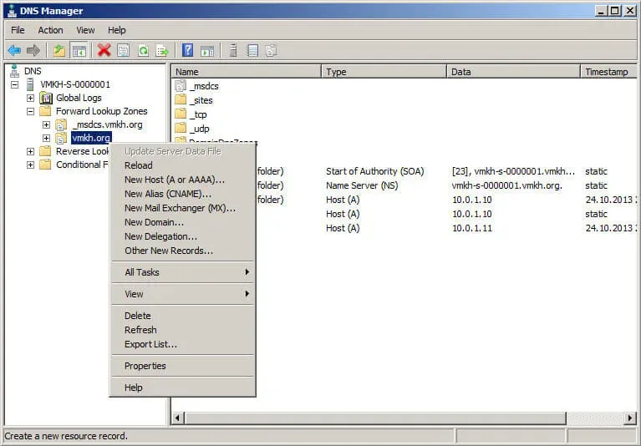The height and width of the screenshot is (446, 641).
Task: Open the Action menu
Action: click(x=50, y=30)
